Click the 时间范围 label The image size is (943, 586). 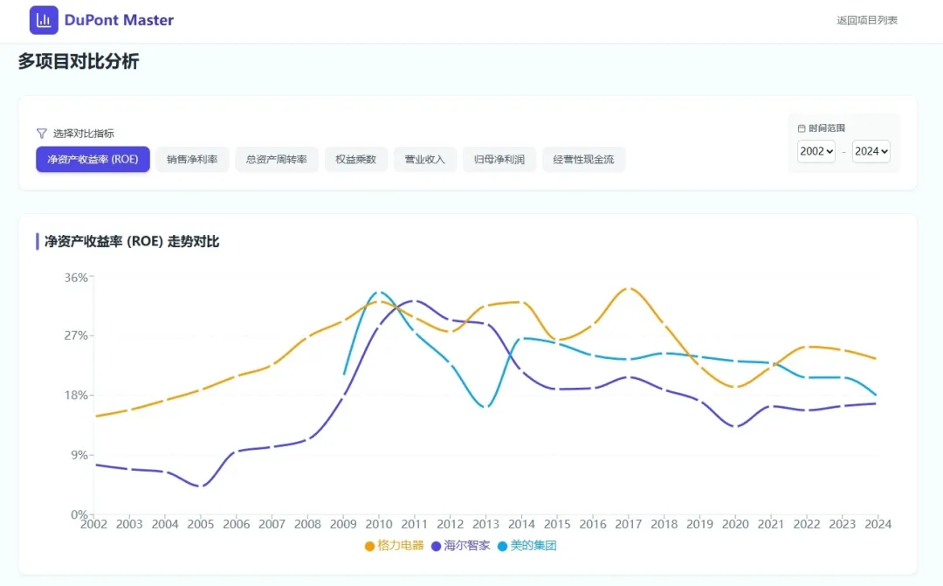[x=827, y=128]
